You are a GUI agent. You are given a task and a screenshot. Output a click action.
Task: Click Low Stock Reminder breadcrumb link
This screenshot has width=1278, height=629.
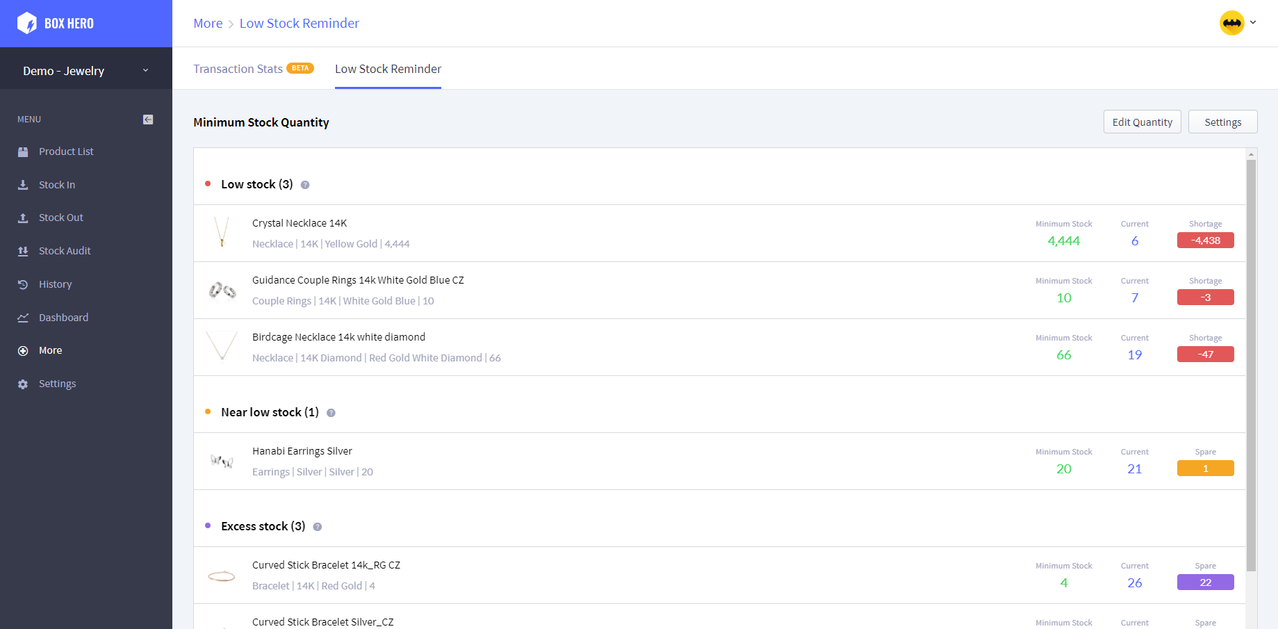coord(300,23)
